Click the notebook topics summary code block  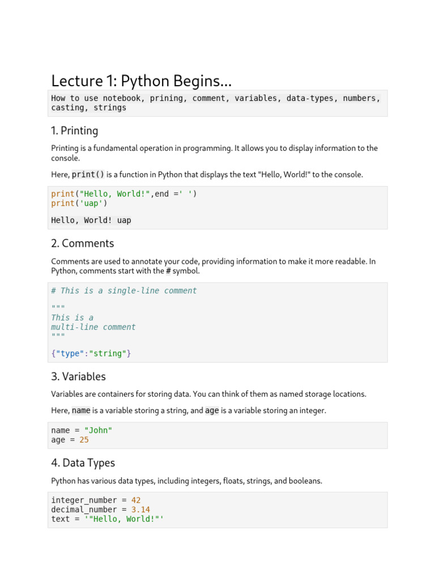click(x=217, y=103)
